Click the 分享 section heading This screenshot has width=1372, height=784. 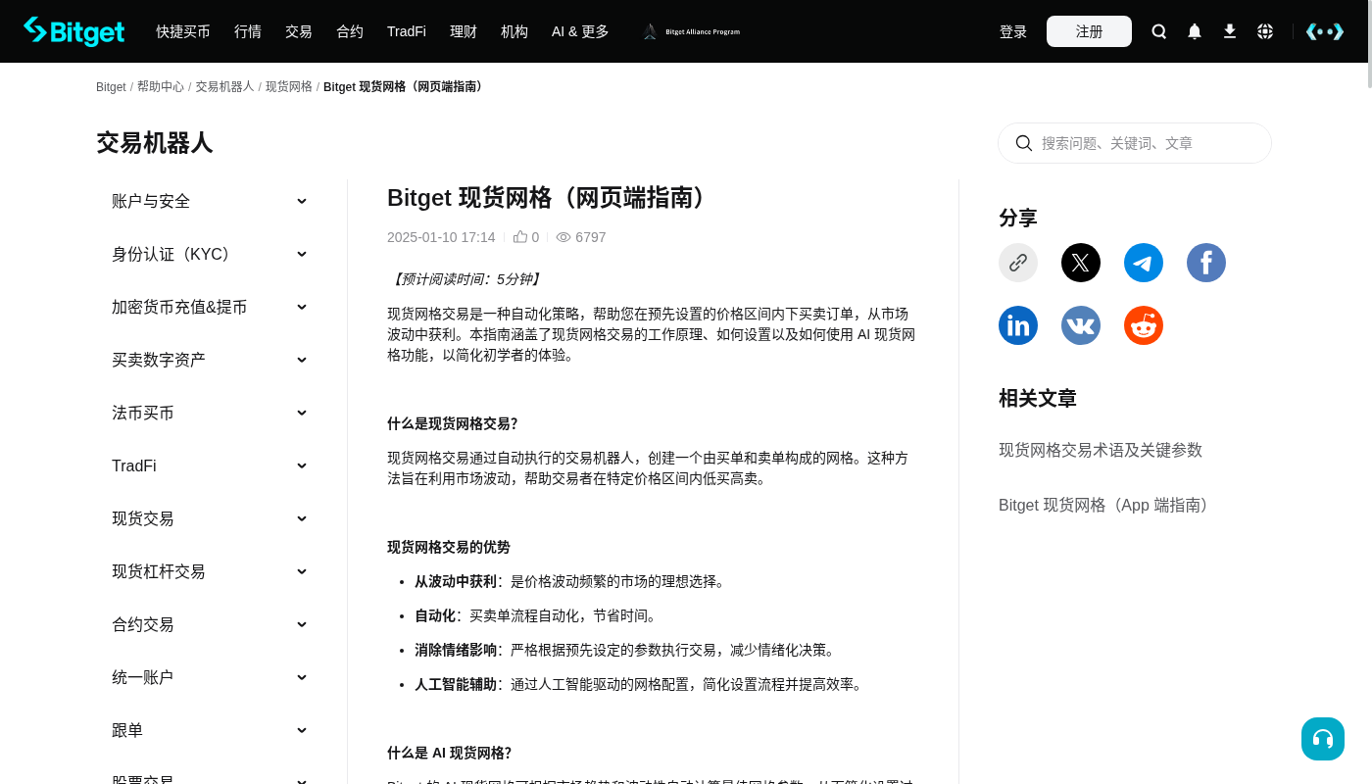[x=1018, y=218]
